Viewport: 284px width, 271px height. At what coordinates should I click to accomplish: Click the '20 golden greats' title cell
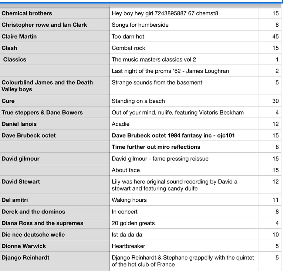(184, 223)
